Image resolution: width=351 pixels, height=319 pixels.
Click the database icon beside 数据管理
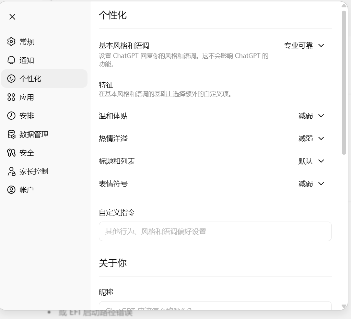pyautogui.click(x=11, y=134)
